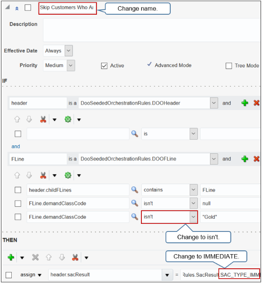Screen dimensions: 262x283
Task: Move action up arrow in the THEN toolbar
Action: coord(49,257)
